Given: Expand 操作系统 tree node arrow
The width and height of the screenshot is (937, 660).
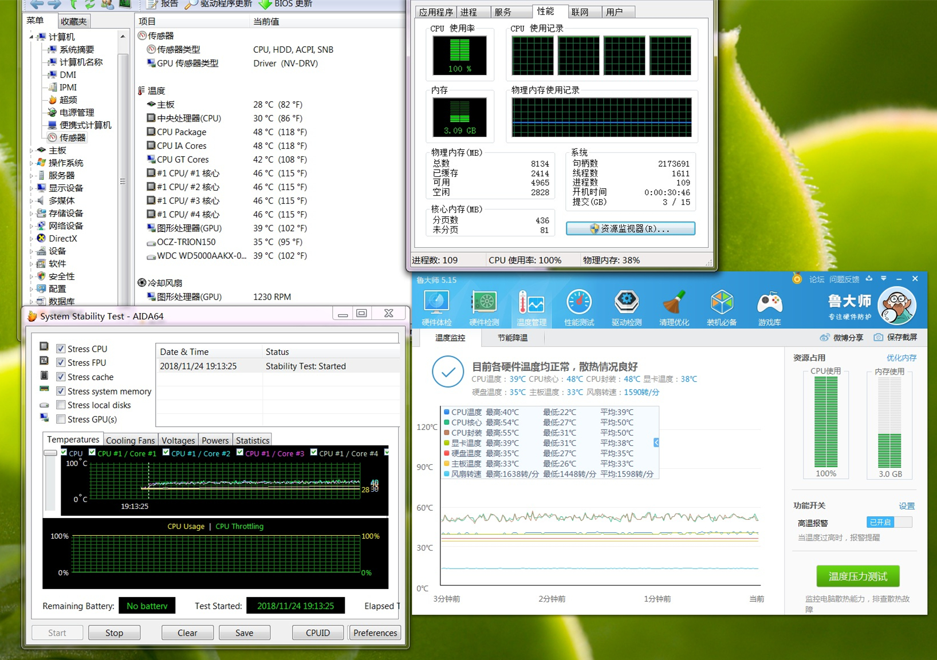Looking at the screenshot, I should (32, 163).
